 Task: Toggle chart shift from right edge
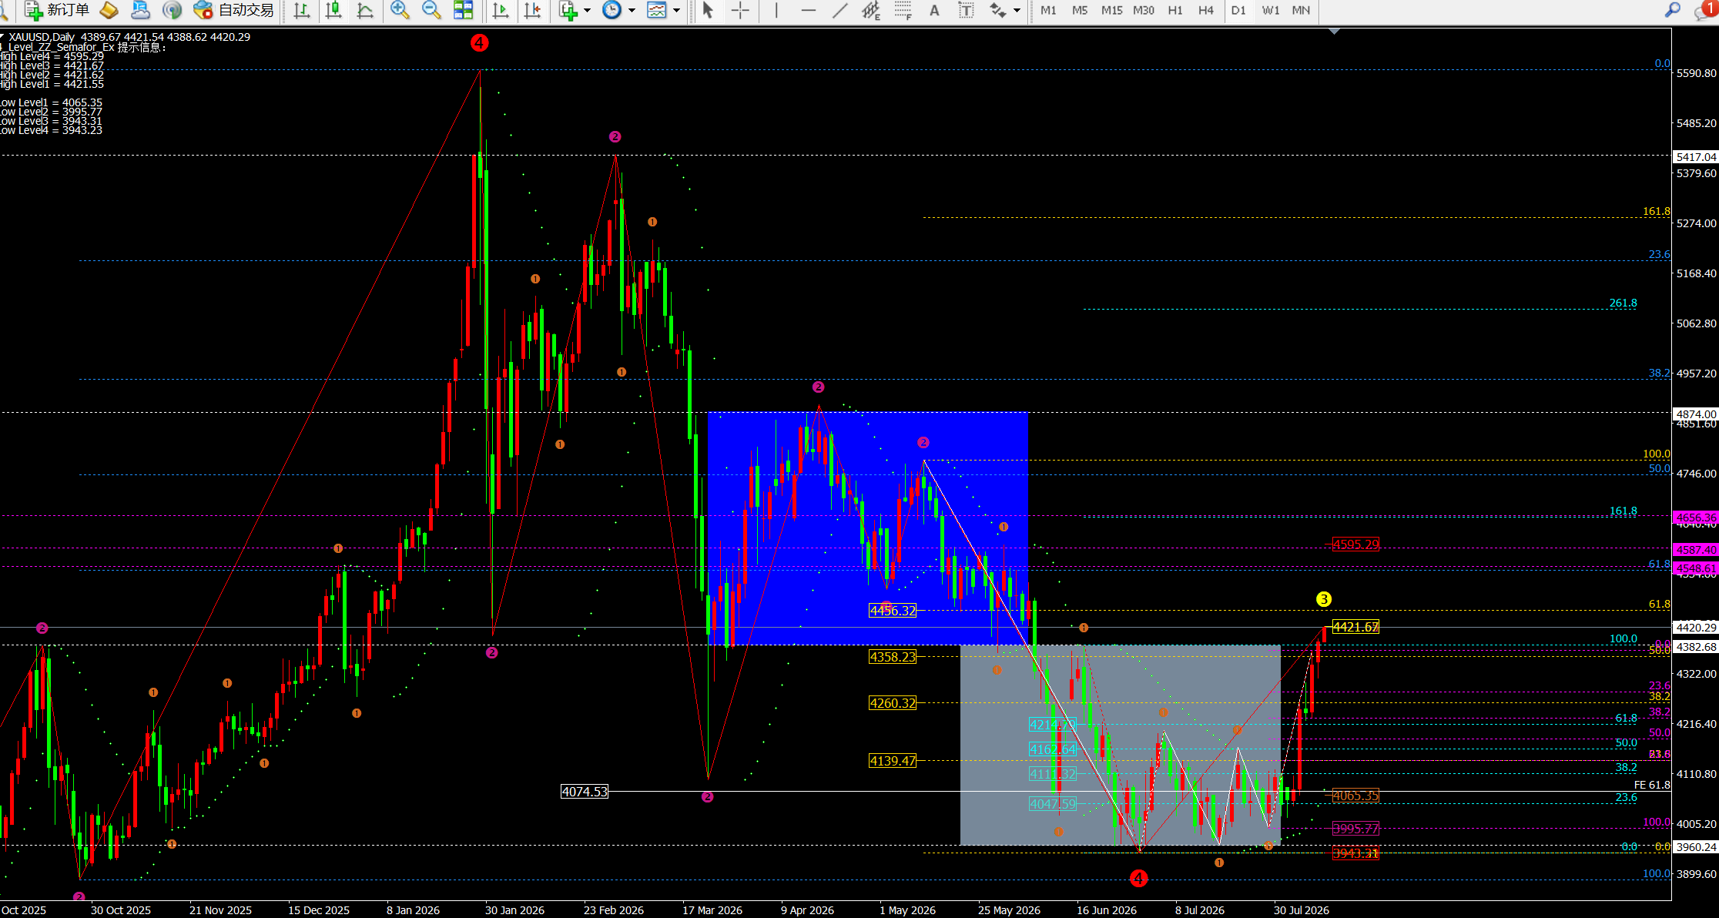pyautogui.click(x=532, y=10)
